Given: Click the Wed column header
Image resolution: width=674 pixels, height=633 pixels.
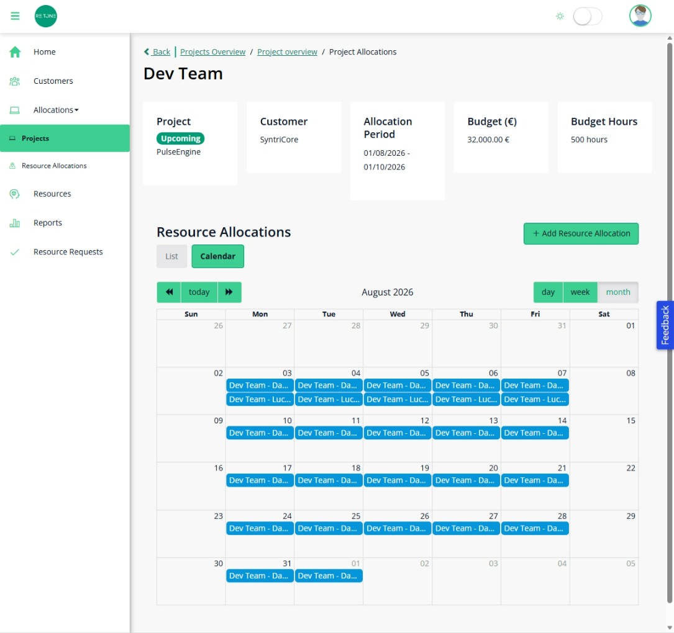Looking at the screenshot, I should pos(397,315).
